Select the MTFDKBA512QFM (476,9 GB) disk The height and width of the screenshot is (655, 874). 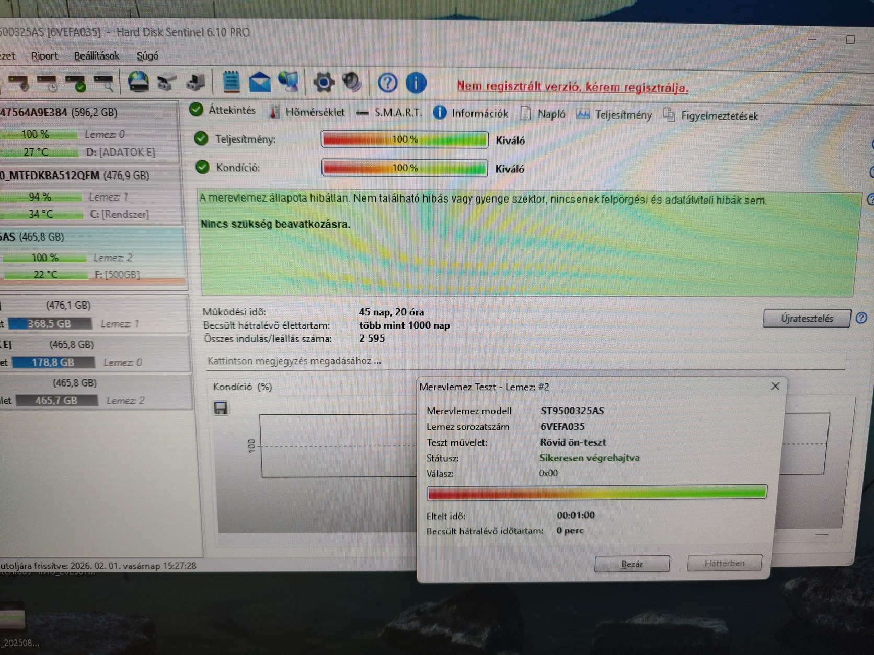(90, 195)
